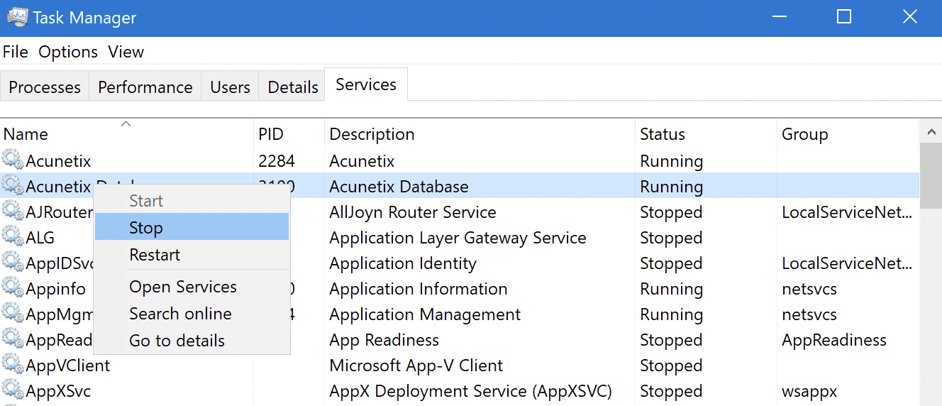This screenshot has height=406, width=942.
Task: Click the Task Manager title bar icon
Action: click(16, 18)
